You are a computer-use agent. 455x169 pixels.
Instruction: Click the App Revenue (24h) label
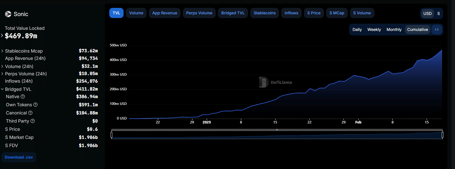[25, 58]
